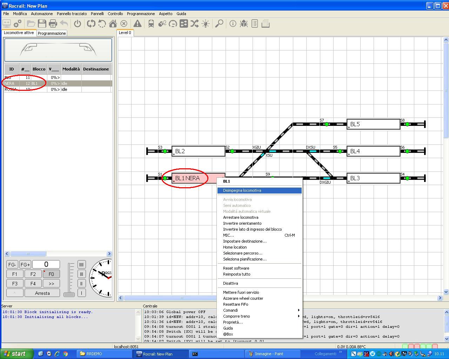
Task: Open the Controllo menu
Action: pos(115,14)
